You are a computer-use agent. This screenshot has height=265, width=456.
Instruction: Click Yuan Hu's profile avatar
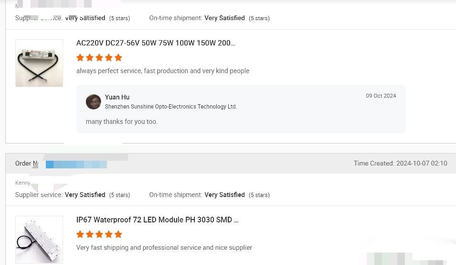pos(93,102)
